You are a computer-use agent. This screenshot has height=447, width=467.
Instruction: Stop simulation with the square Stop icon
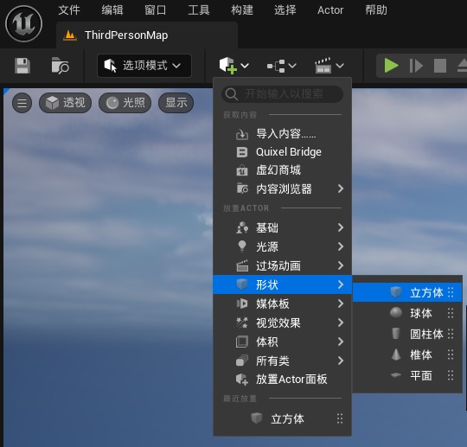coord(440,66)
